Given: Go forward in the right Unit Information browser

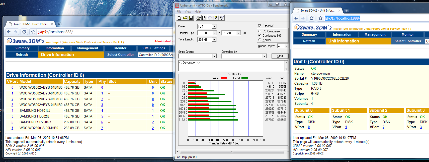Looking at the screenshot, I should coord(303,18).
